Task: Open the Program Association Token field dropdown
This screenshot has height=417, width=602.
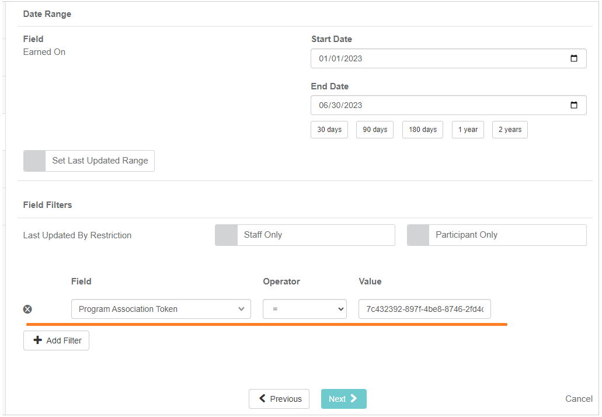Action: [x=161, y=309]
